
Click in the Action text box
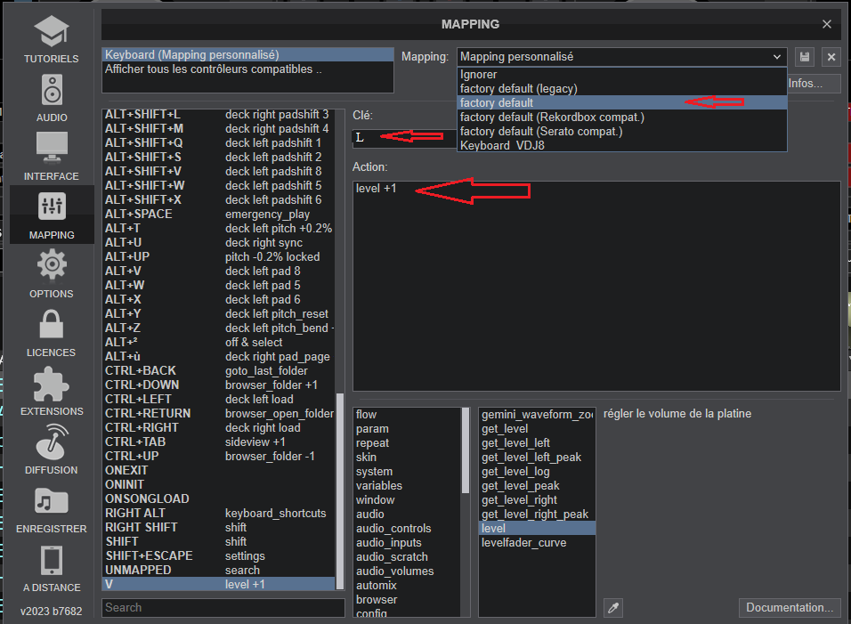(x=596, y=286)
